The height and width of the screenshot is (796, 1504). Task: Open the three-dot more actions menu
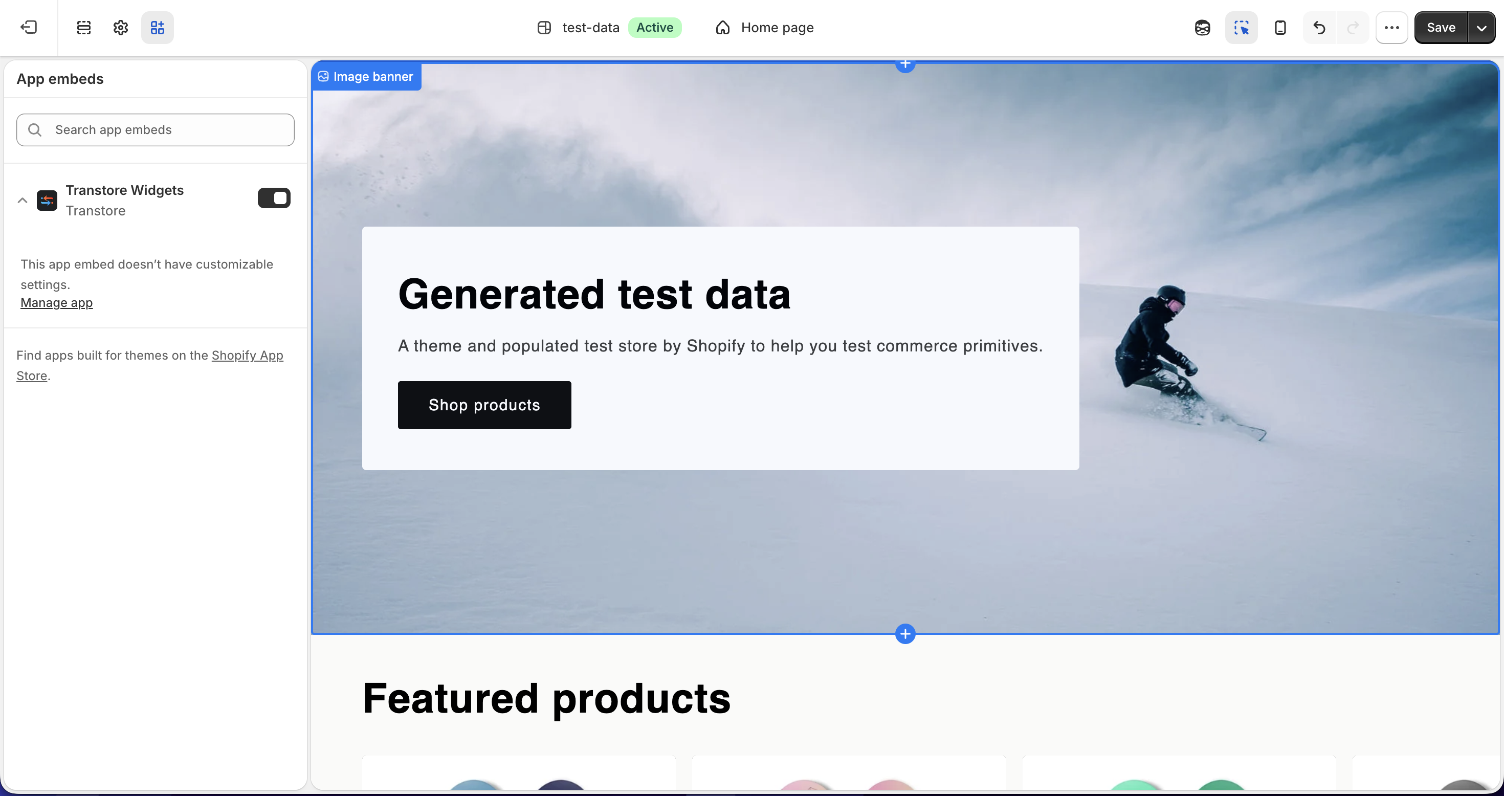(x=1392, y=28)
